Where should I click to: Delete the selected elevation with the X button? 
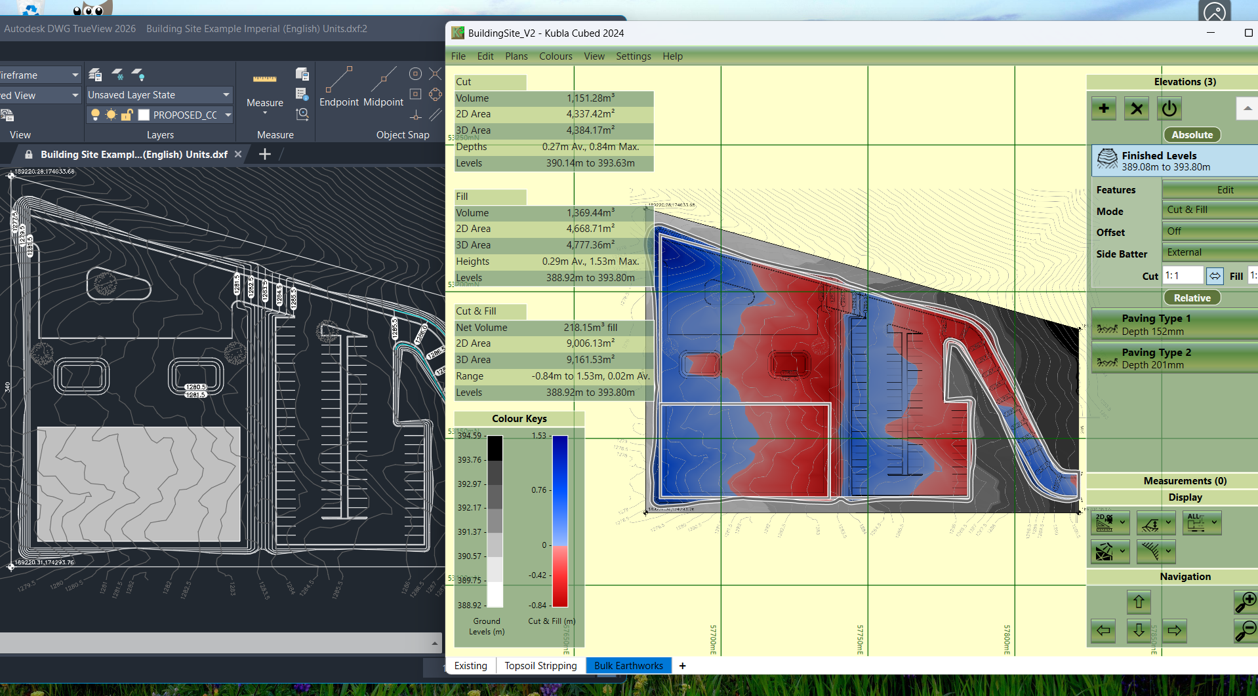[x=1137, y=109]
